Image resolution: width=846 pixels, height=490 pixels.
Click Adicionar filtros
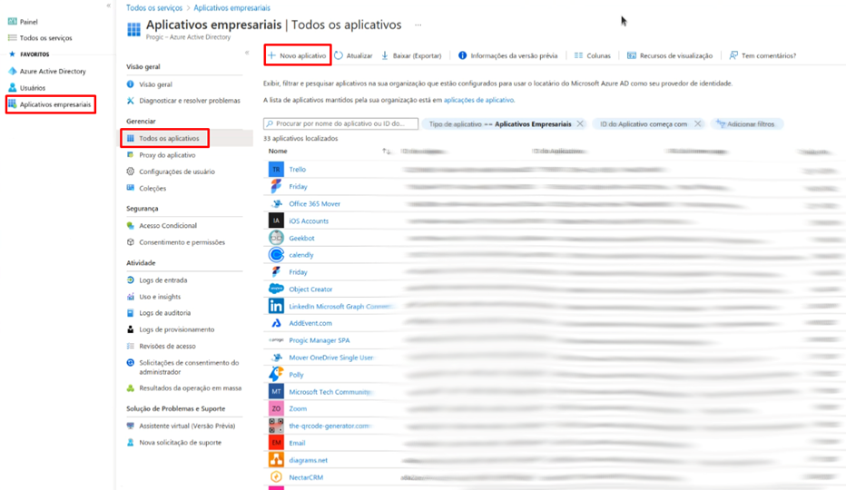tap(746, 124)
